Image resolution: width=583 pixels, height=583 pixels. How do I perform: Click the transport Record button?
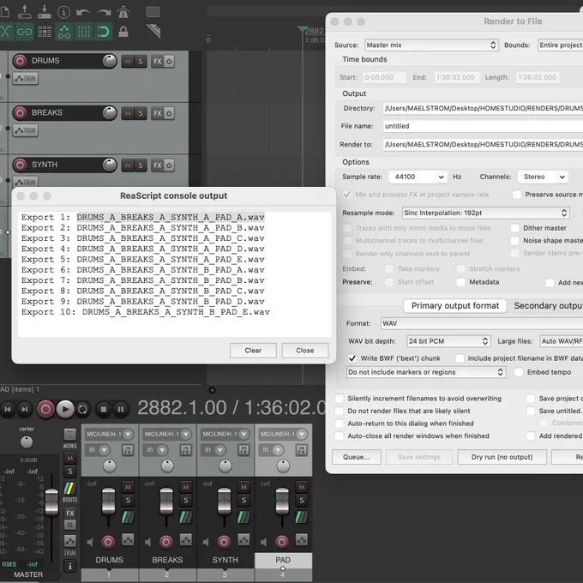coord(45,409)
